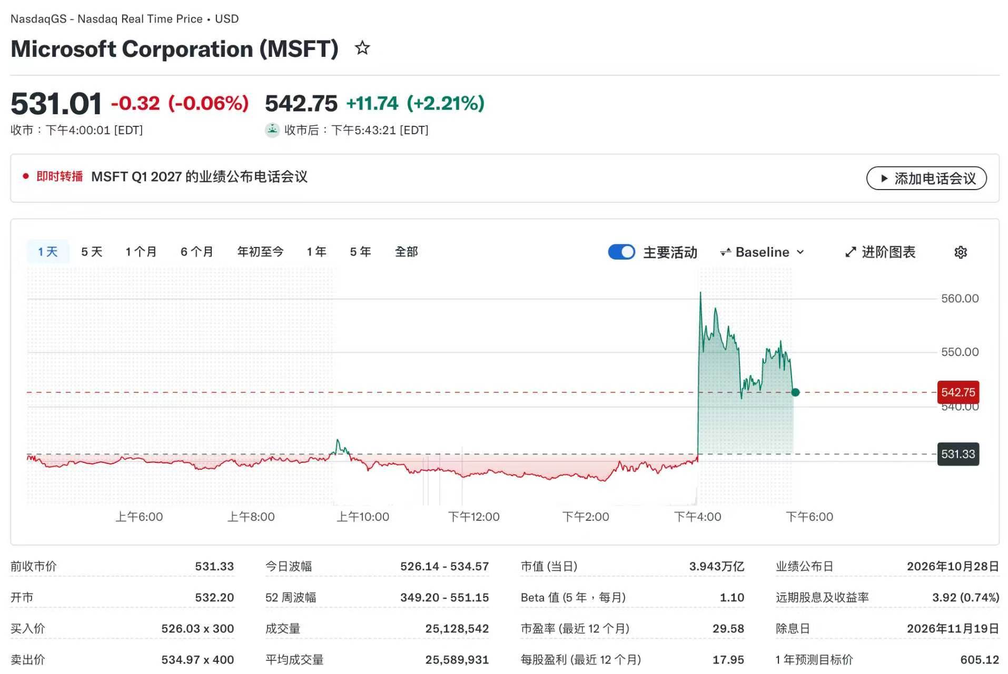Select the 全部 range tab
The height and width of the screenshot is (674, 1008).
pos(406,252)
